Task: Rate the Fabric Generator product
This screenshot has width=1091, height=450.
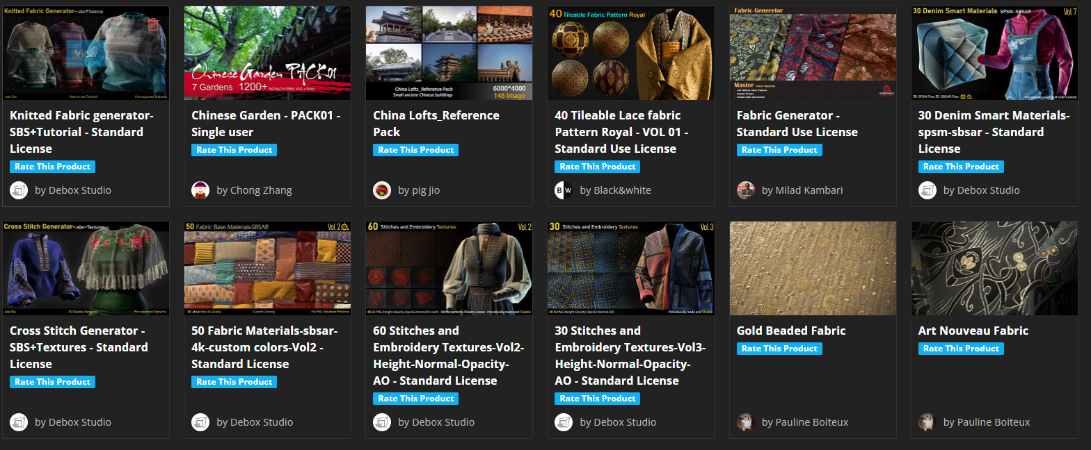Action: (779, 150)
